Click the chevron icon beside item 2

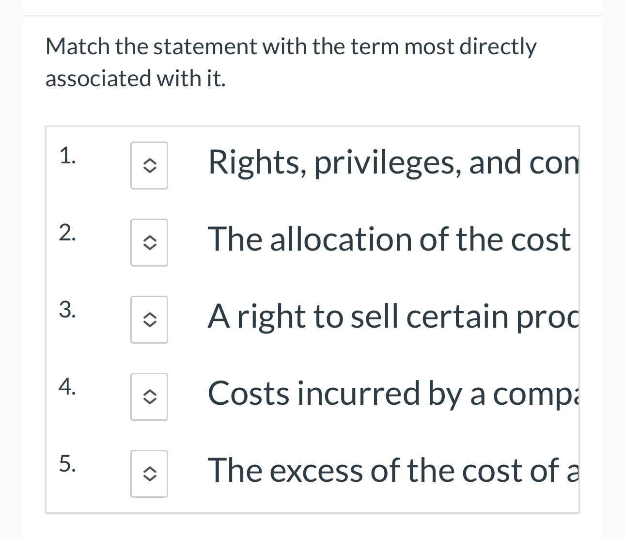click(149, 242)
